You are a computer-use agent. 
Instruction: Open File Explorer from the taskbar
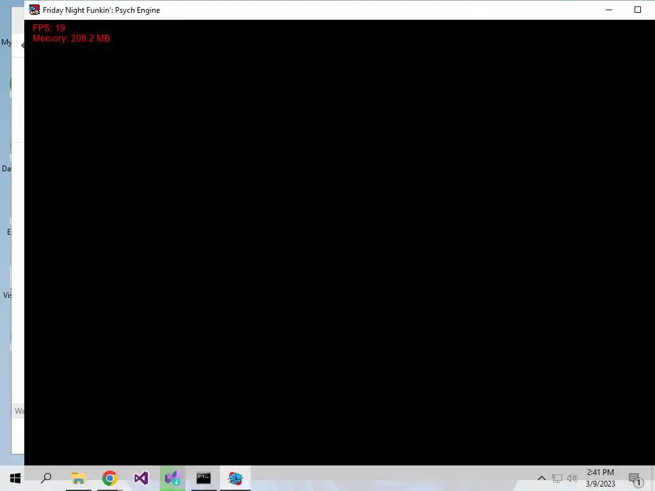point(78,478)
